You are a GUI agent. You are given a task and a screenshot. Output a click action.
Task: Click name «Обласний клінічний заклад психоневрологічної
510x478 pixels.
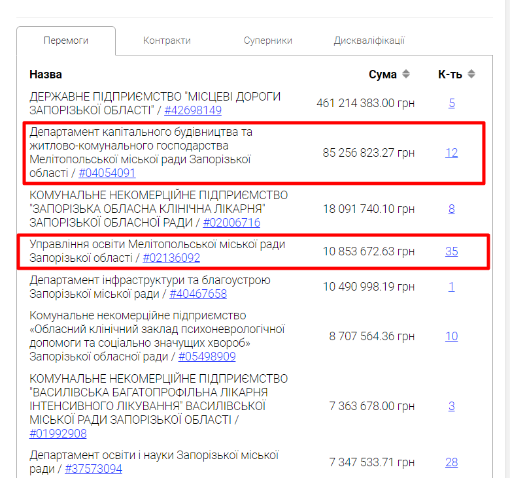point(157,329)
